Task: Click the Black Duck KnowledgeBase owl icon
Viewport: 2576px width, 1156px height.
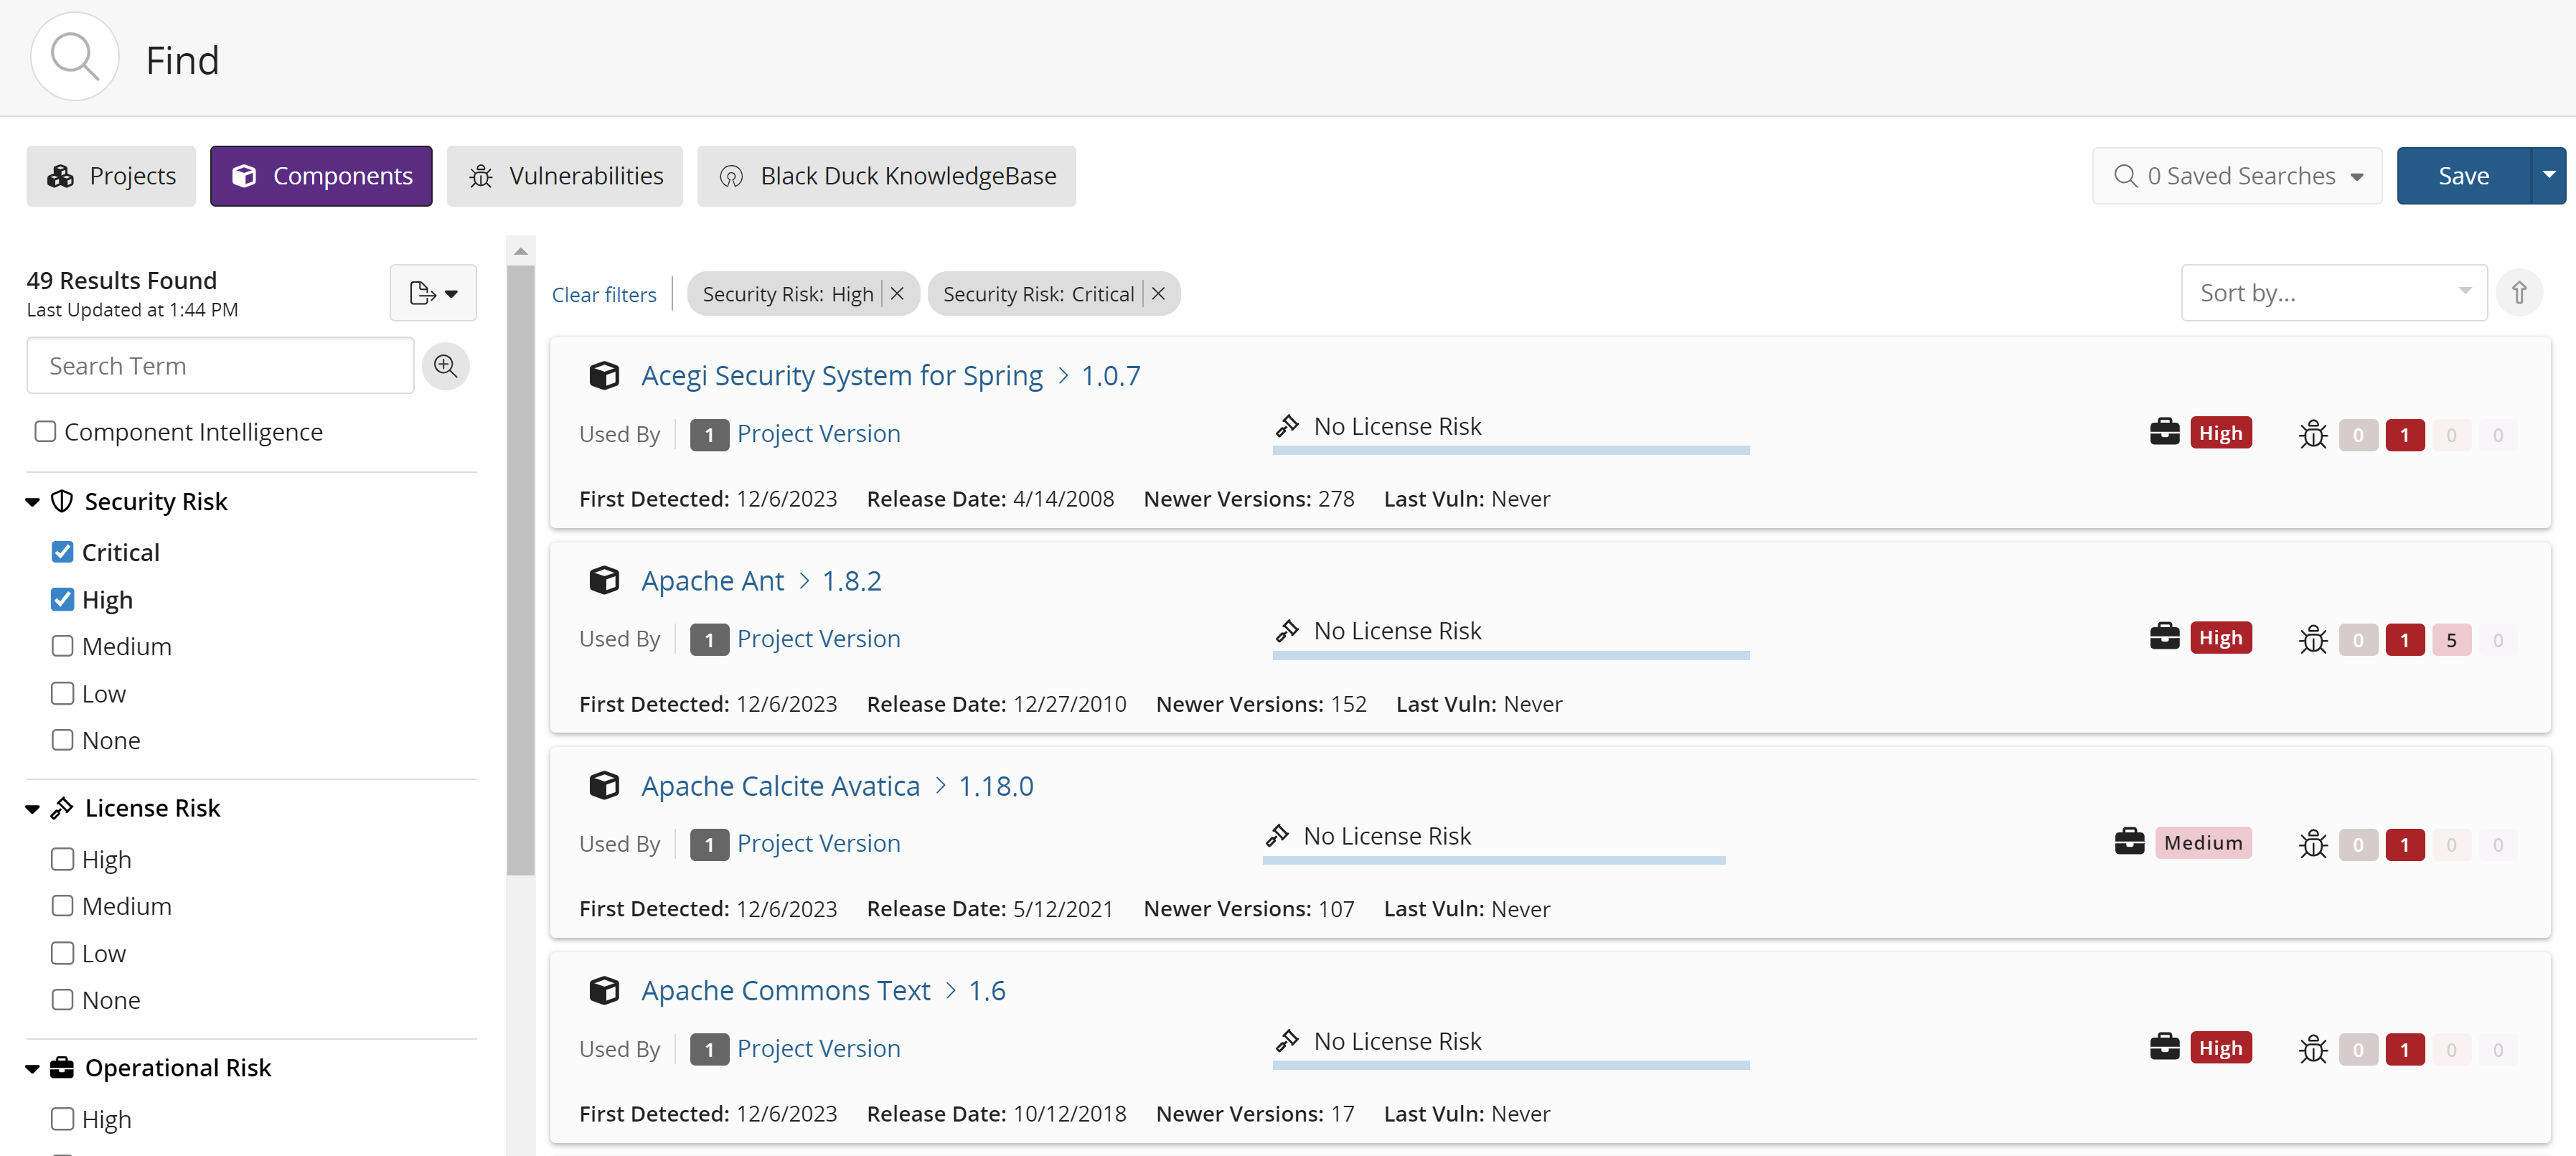Action: 733,174
